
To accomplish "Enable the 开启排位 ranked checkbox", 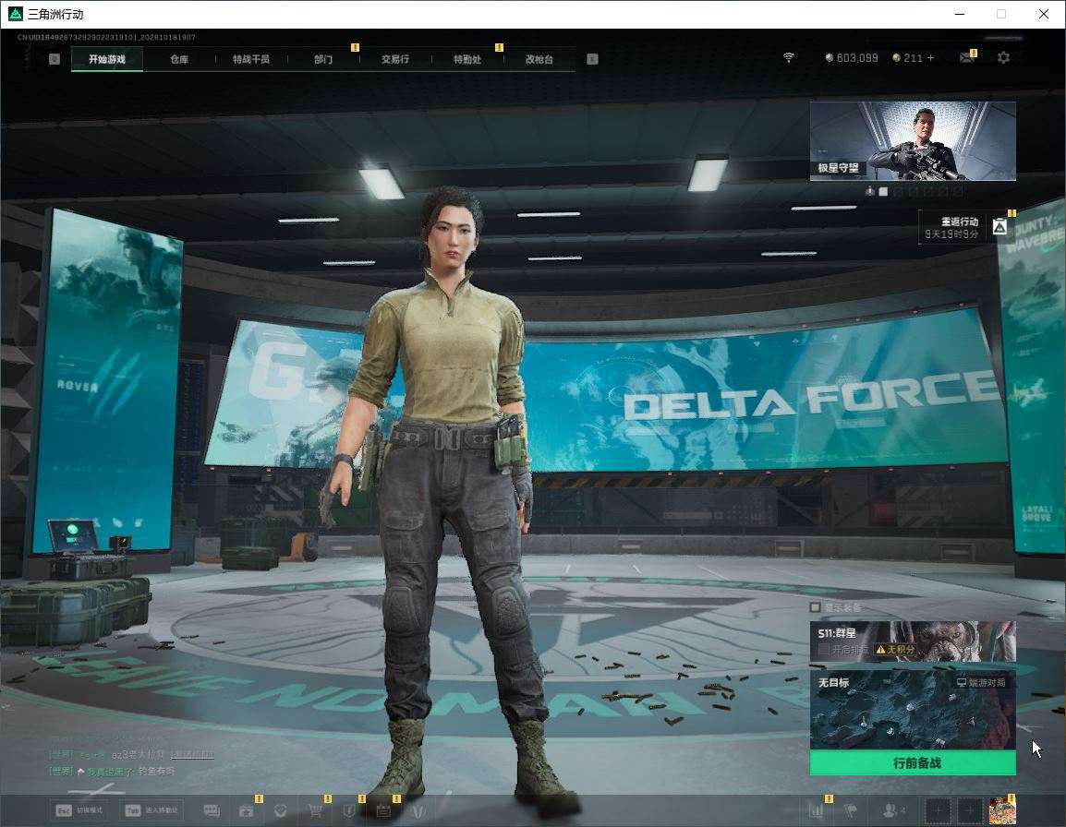I will pyautogui.click(x=823, y=650).
